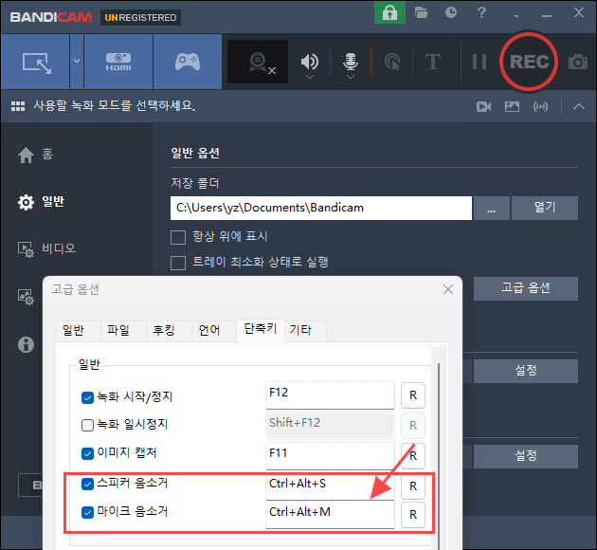The image size is (597, 550).
Task: Uncheck the 녹화 시작/정지 hotkey checkbox
Action: [87, 397]
